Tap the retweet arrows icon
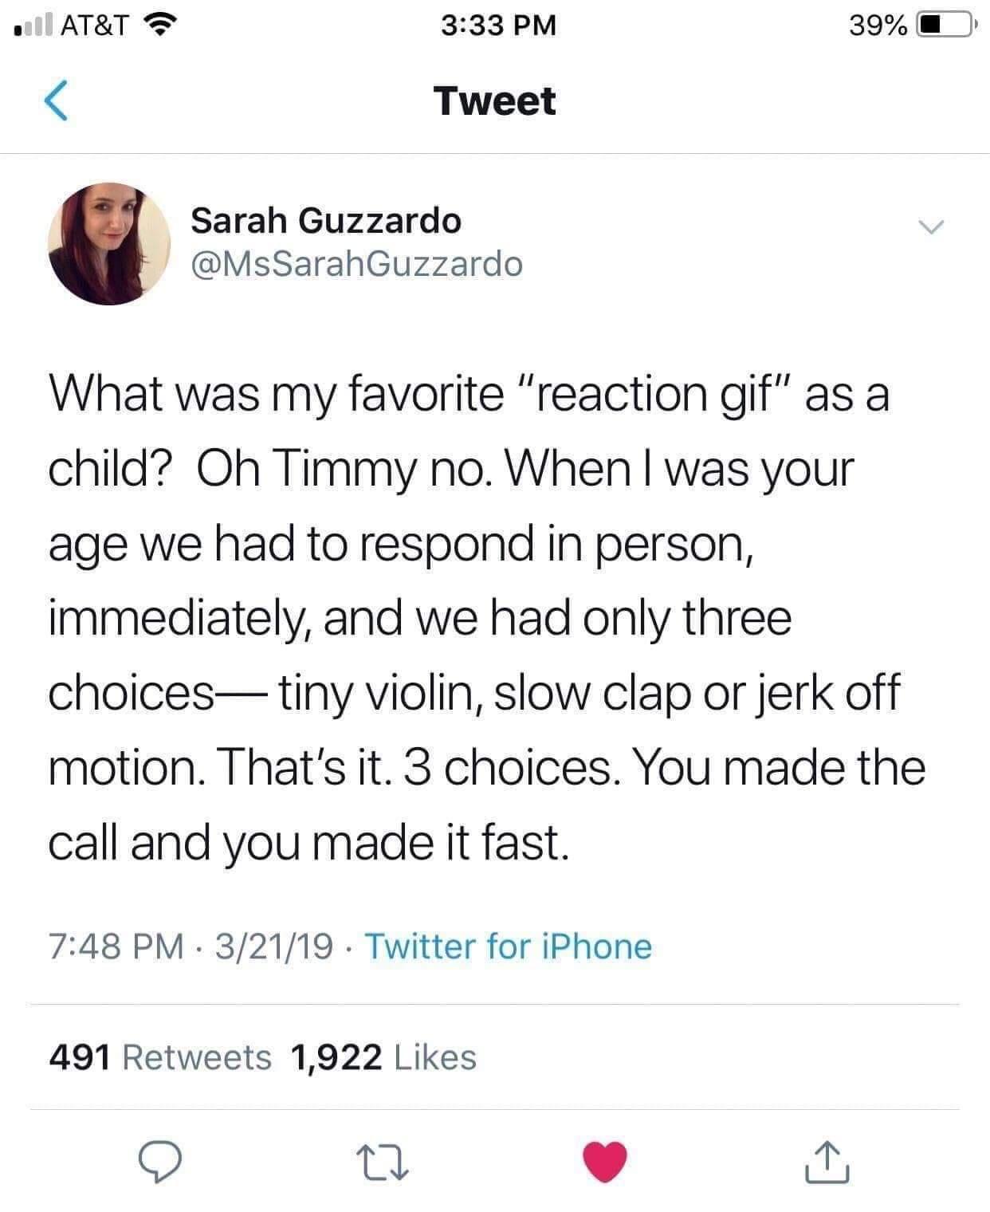Viewport: 990px width, 1212px height. [x=382, y=1161]
